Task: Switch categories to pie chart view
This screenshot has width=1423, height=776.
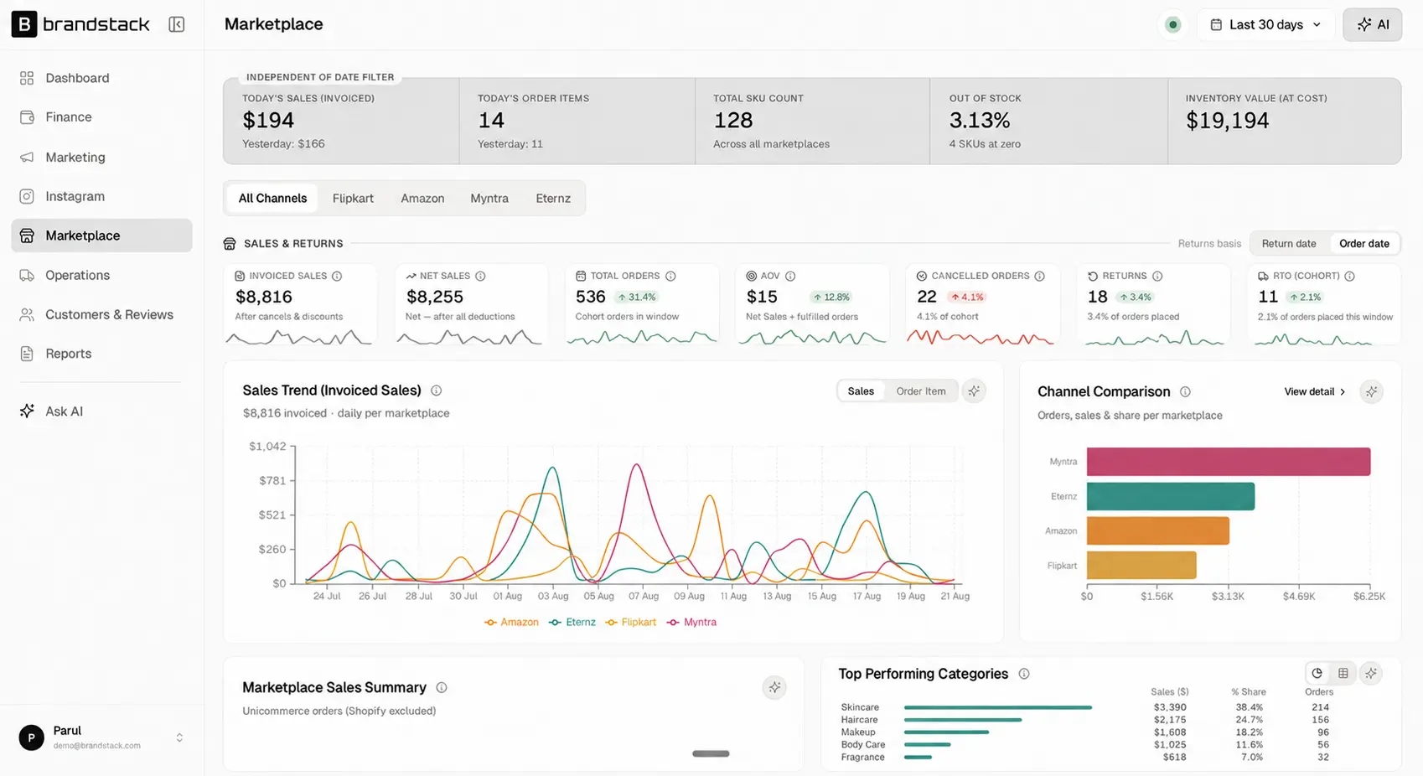Action: 1317,674
